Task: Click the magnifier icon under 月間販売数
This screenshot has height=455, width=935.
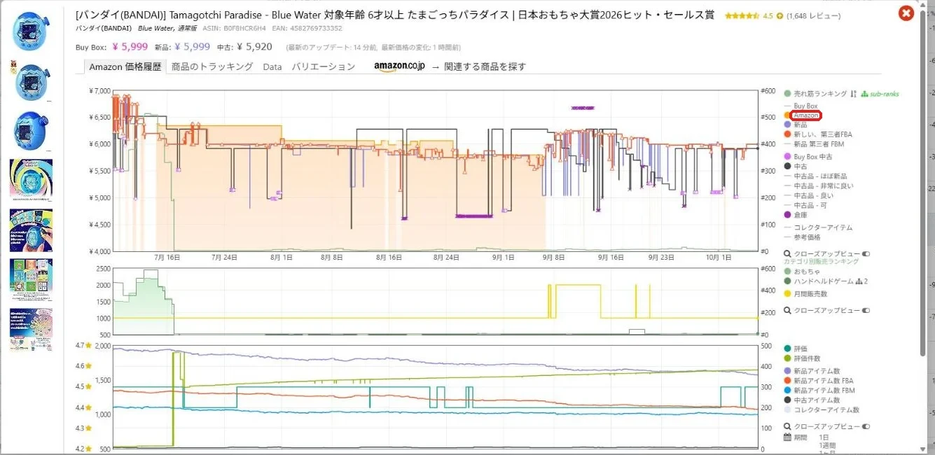Action: click(x=788, y=310)
